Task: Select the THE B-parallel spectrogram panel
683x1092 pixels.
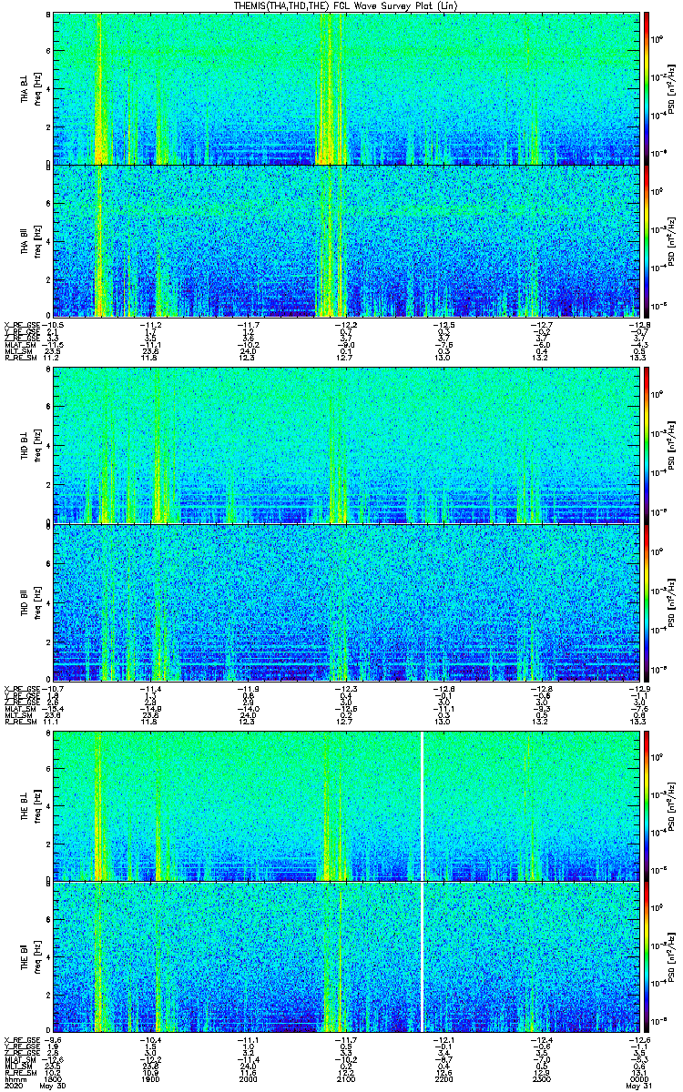Action: click(x=345, y=955)
